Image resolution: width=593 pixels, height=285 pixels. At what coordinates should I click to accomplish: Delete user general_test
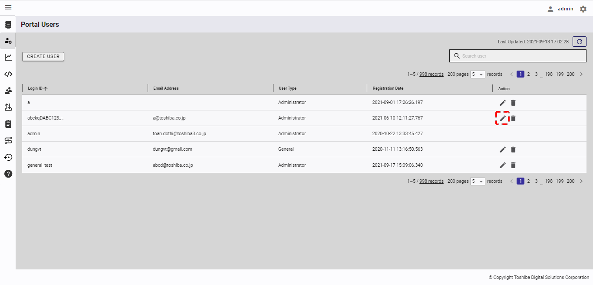[513, 165]
